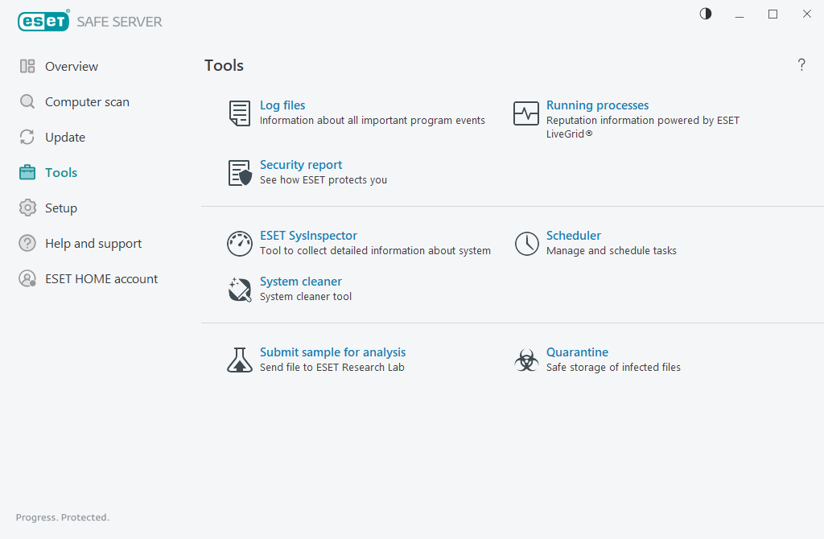Click the ESET SysInspector gauge icon

click(240, 244)
